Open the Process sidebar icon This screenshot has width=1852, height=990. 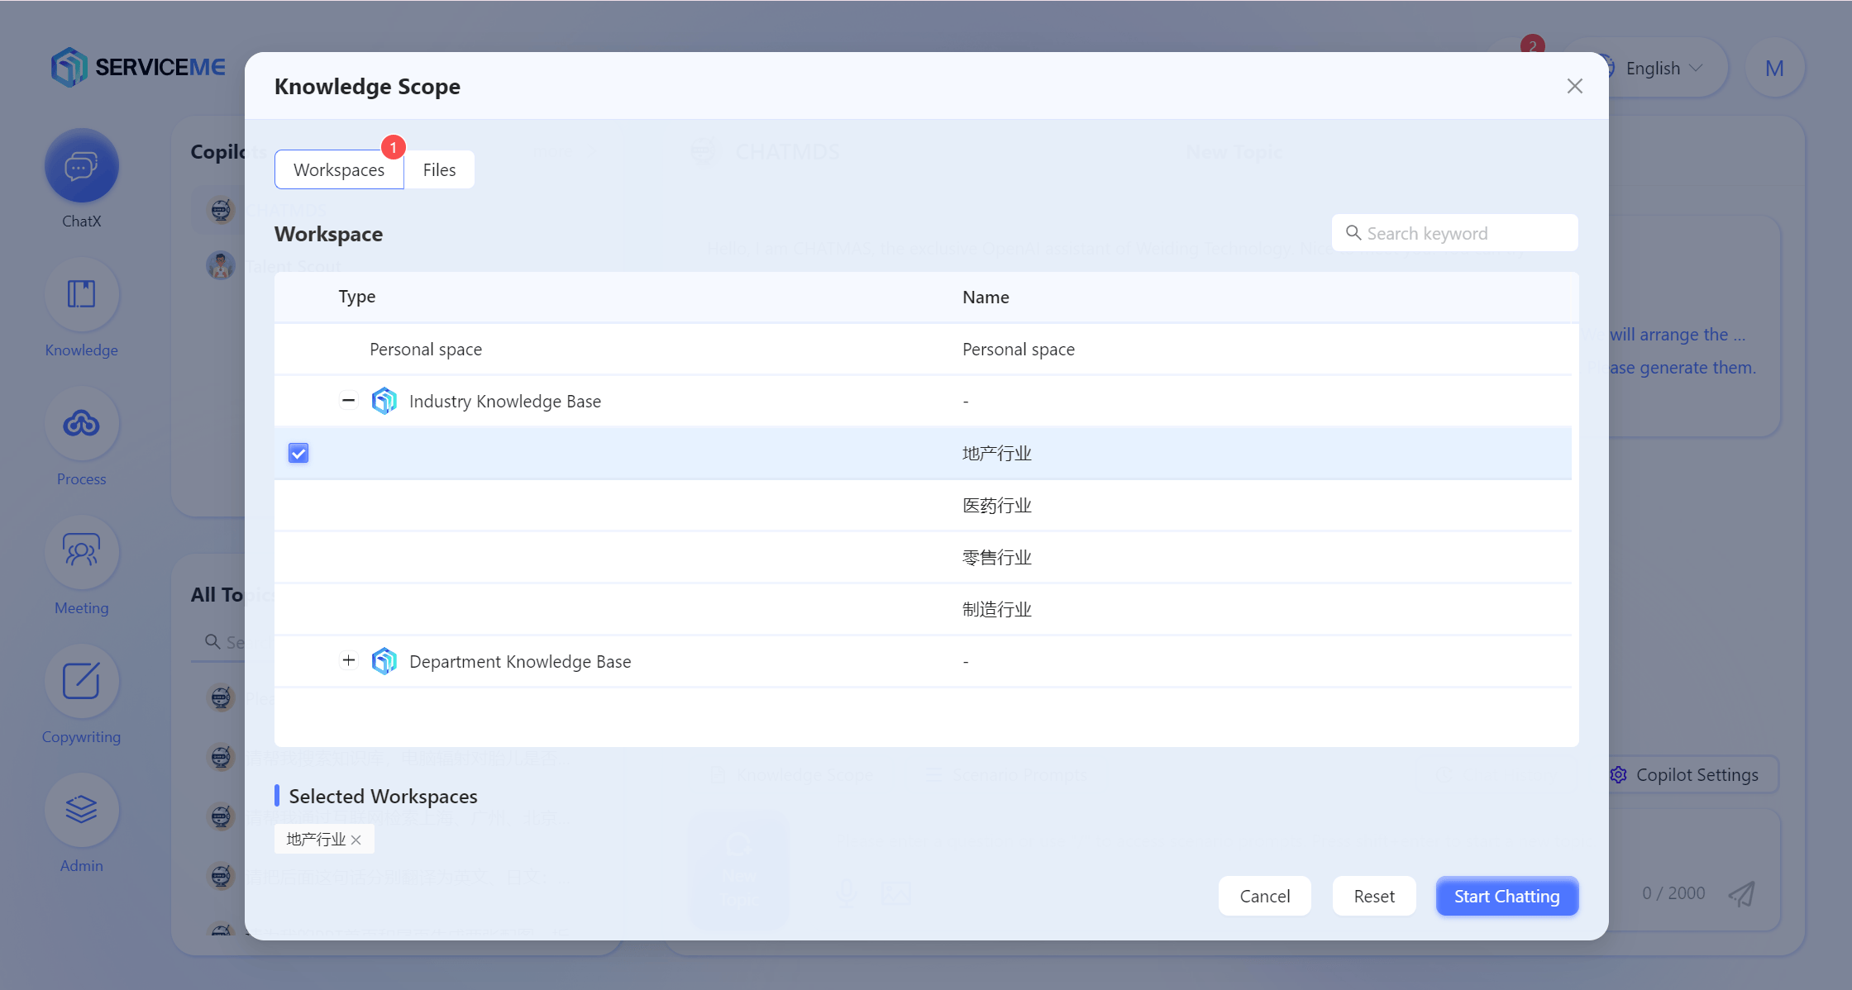(81, 424)
